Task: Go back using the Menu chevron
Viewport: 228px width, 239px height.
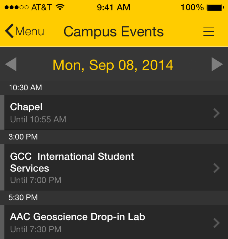Action: click(x=9, y=31)
